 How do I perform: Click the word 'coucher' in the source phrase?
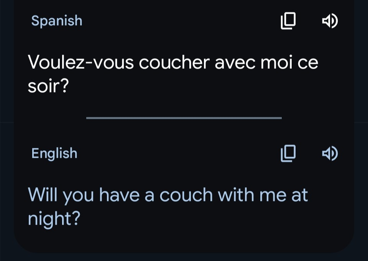coord(174,63)
